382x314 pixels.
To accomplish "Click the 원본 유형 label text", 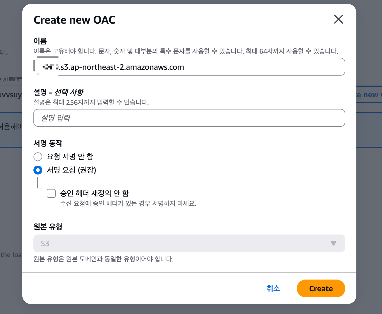I will (x=48, y=227).
